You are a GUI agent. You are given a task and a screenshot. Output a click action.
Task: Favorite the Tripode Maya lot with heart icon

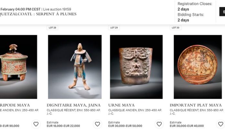click(x=36, y=124)
